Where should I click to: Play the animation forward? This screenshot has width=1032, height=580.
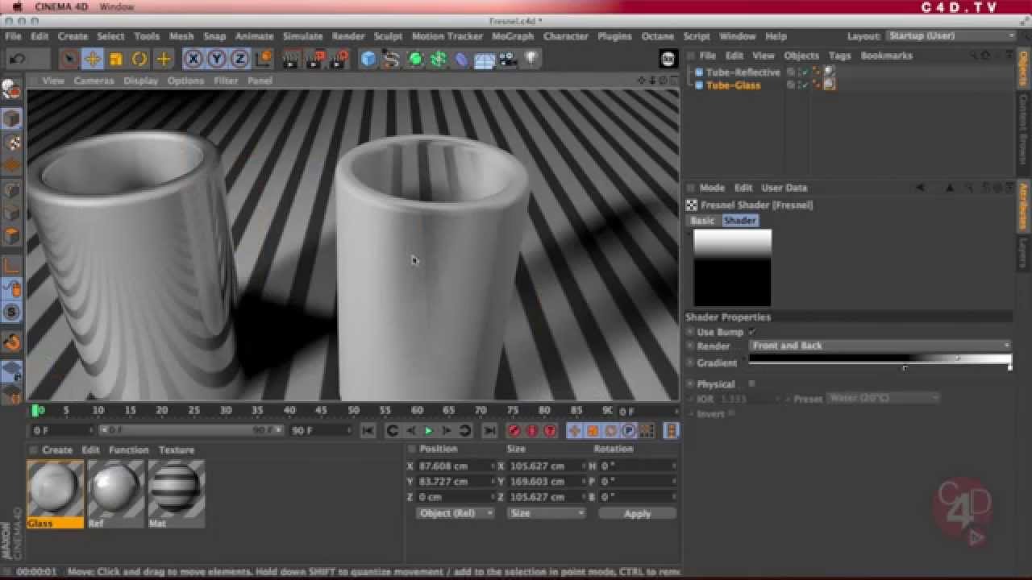click(428, 431)
